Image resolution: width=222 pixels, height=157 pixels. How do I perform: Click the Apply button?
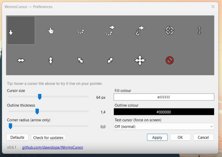coord(157,137)
